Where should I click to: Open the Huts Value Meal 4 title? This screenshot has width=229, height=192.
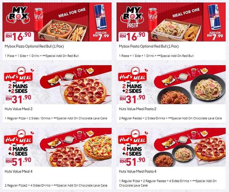[19, 171]
